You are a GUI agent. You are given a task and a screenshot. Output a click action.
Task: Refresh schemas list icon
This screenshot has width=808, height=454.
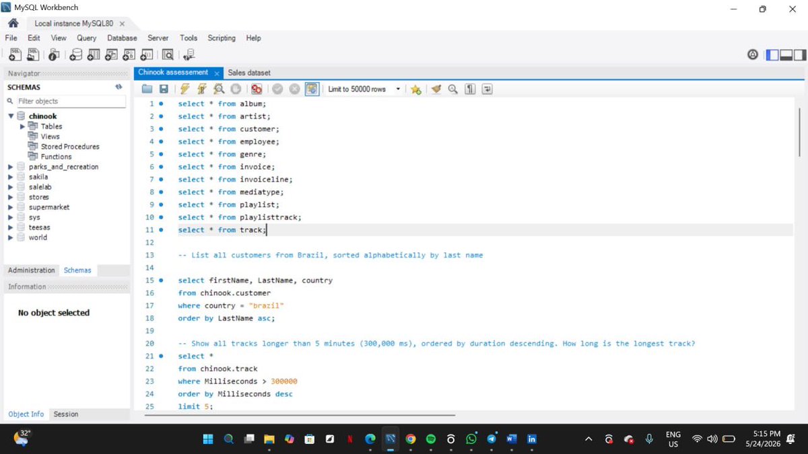(x=119, y=87)
